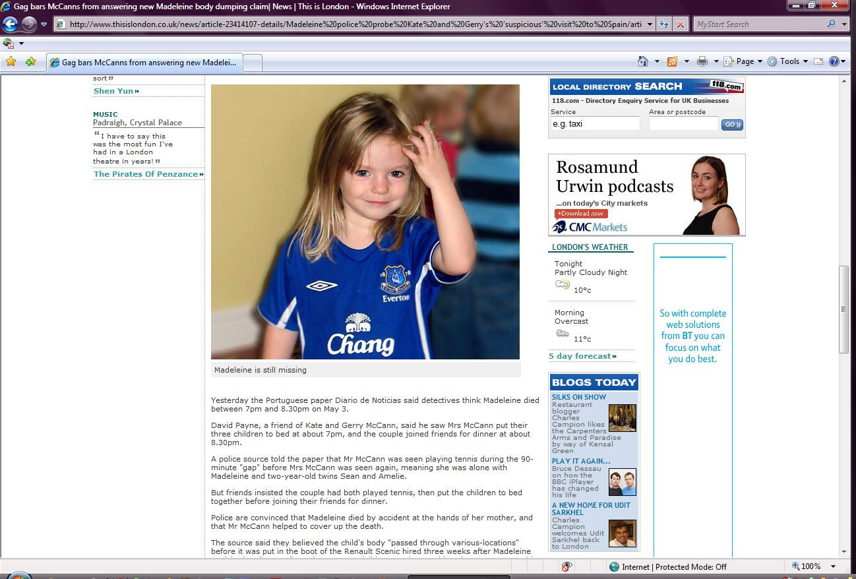This screenshot has height=579, width=856.
Task: Click the Stop loading X icon
Action: tap(680, 24)
